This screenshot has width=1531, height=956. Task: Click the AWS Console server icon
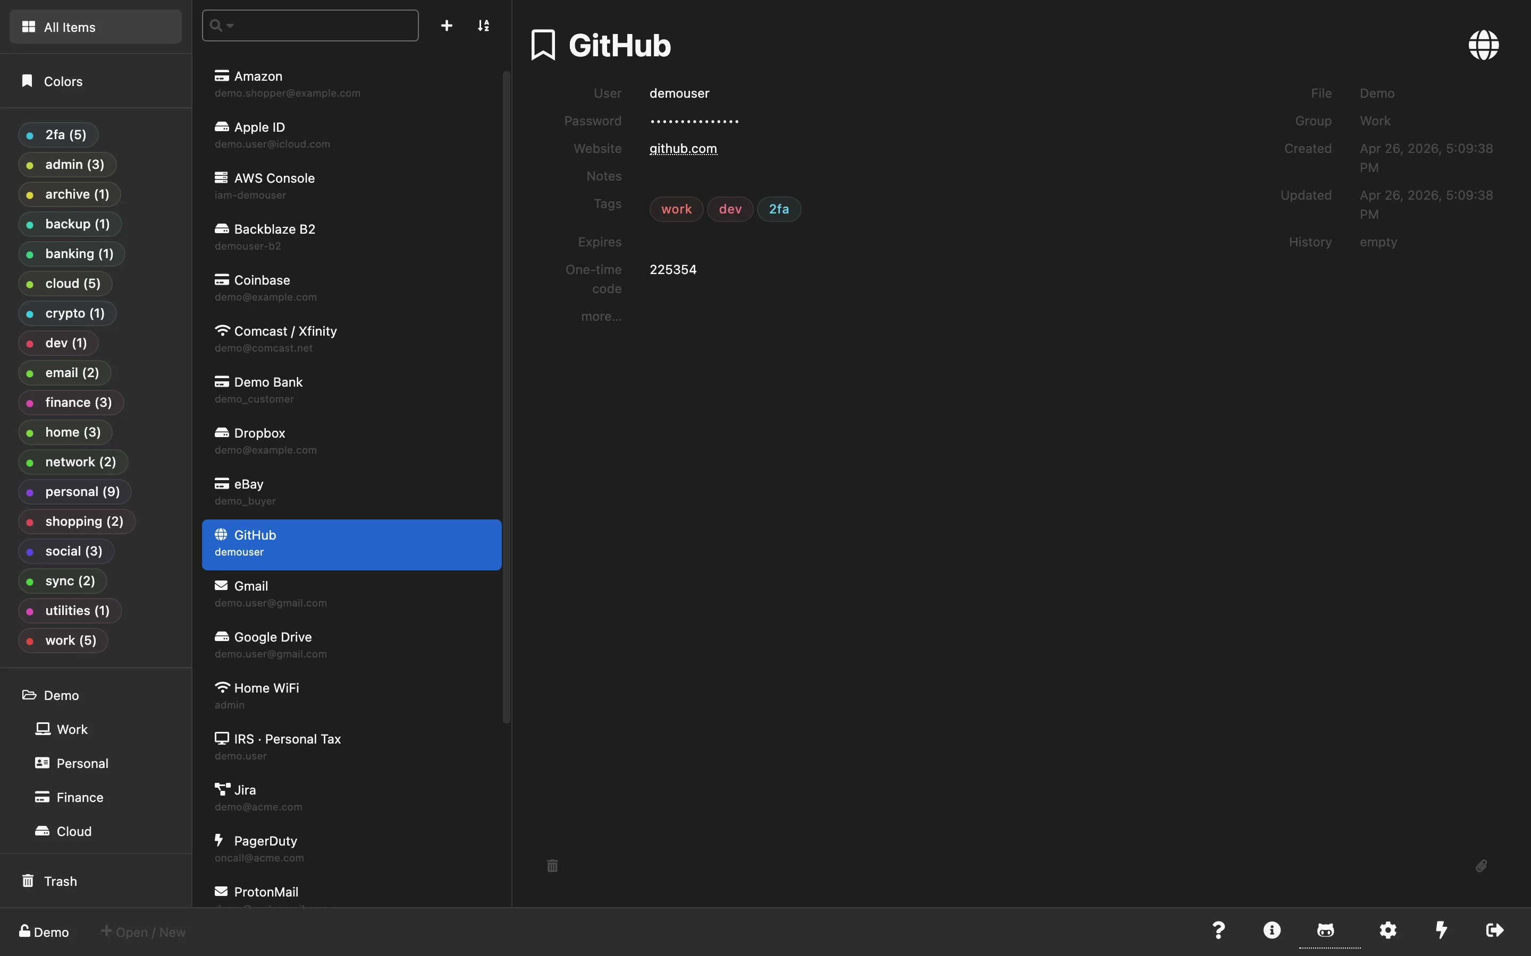click(x=222, y=178)
